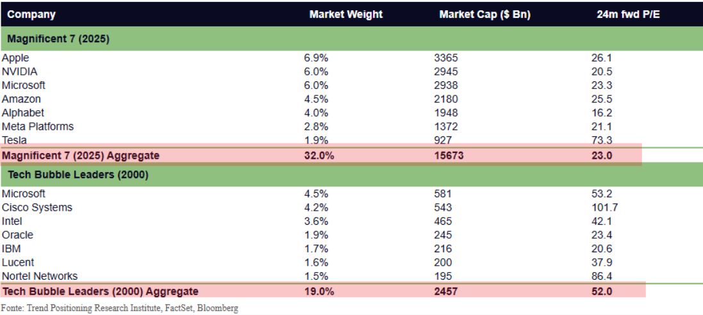Click the Meta Platforms row label

pyautogui.click(x=38, y=127)
